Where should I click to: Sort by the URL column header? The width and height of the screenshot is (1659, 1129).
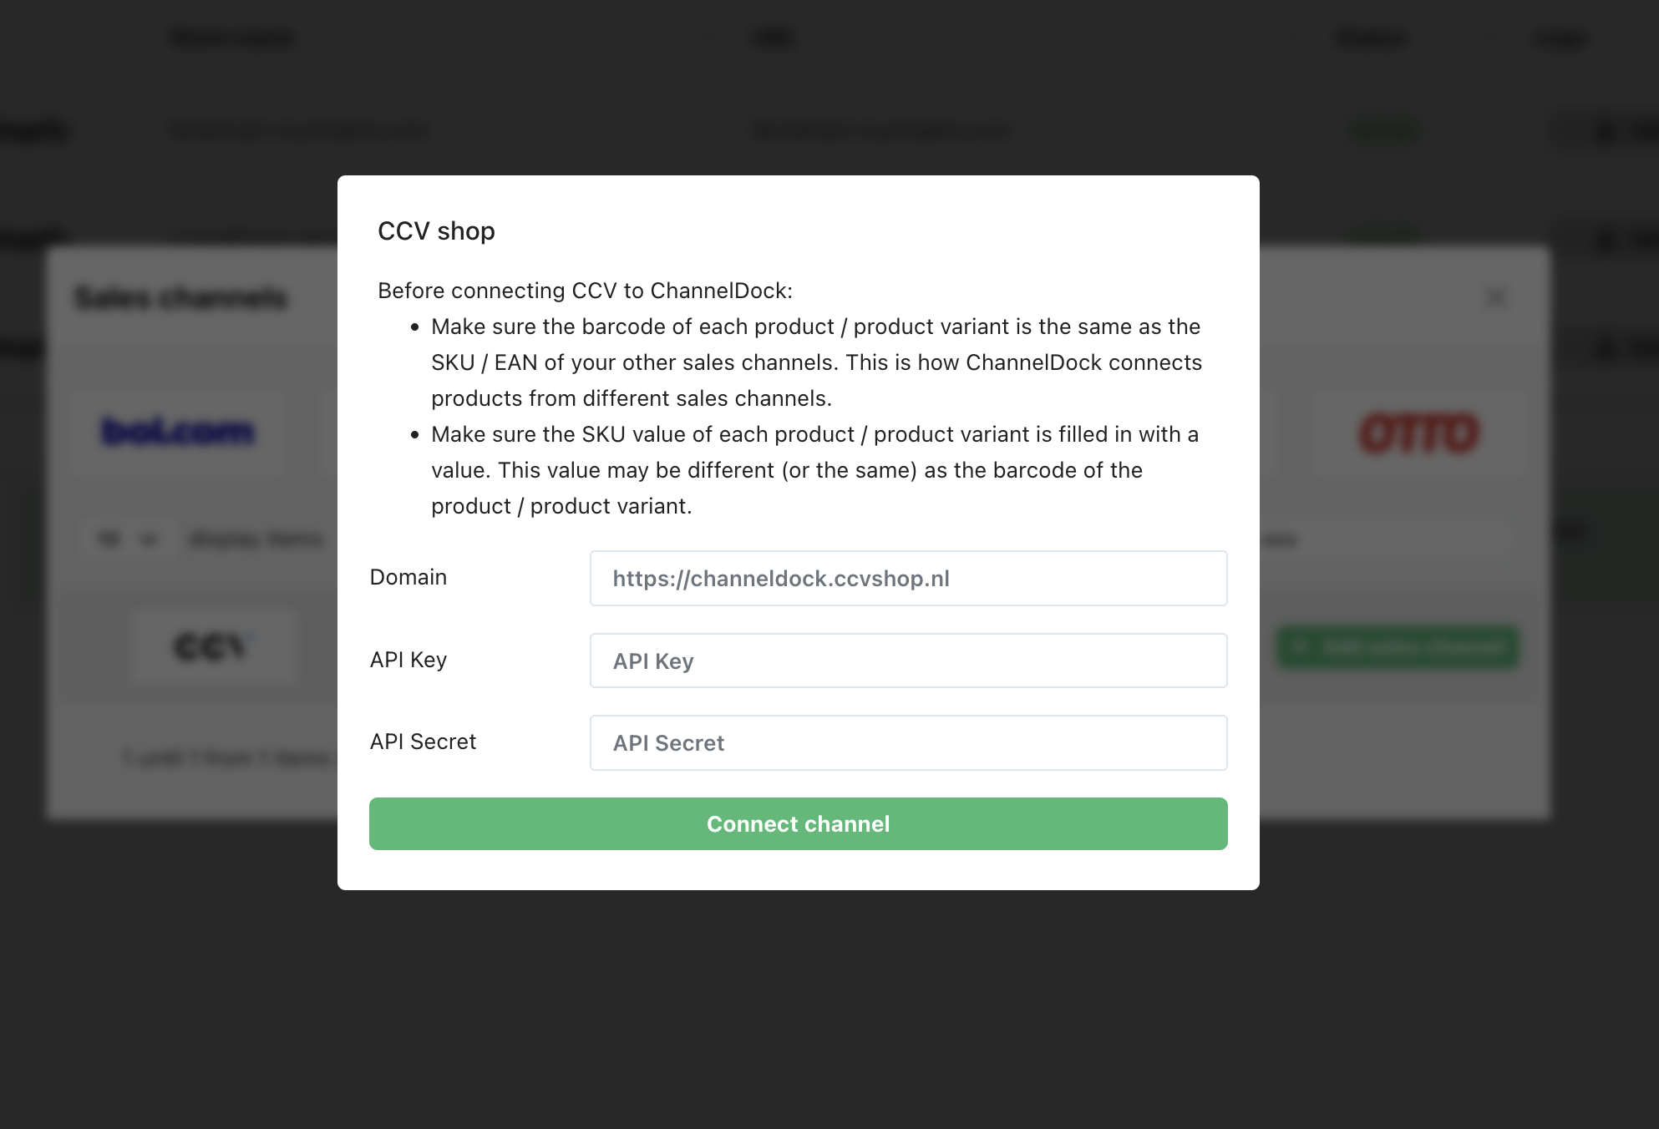pos(774,38)
